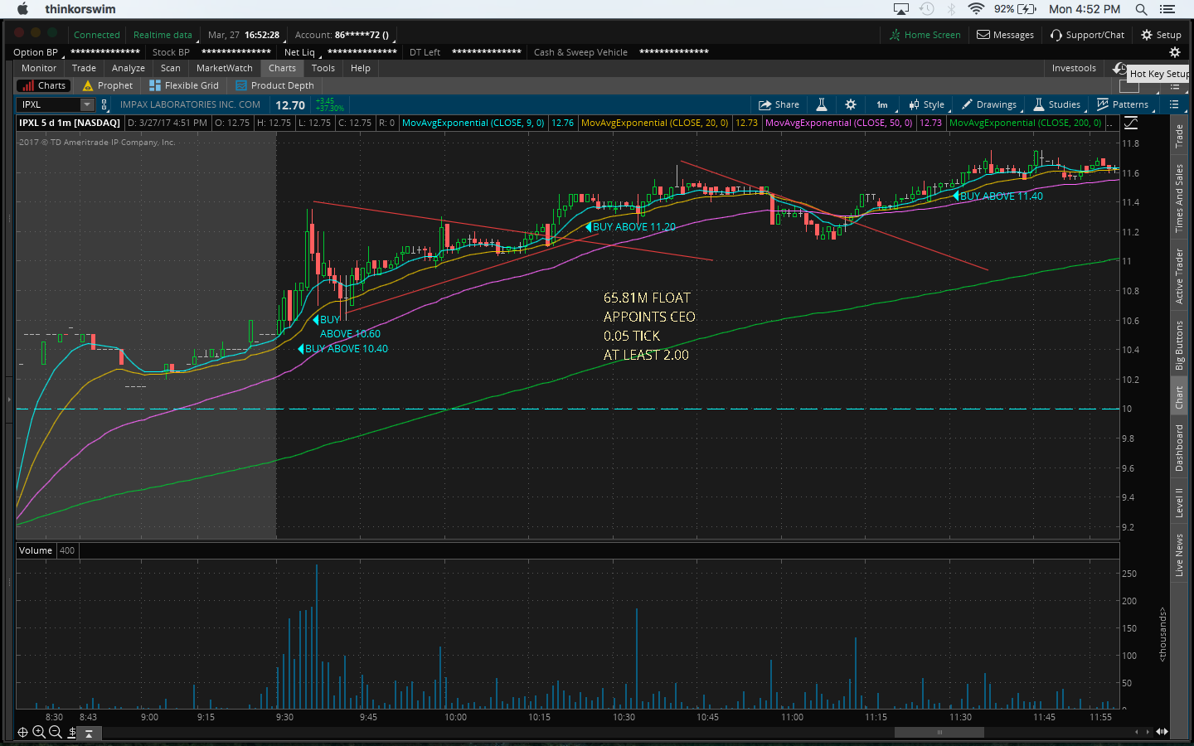Click the MovAvgExponential (CLOSE, 50, 0) label
Screen dimensions: 1194x746
point(838,123)
